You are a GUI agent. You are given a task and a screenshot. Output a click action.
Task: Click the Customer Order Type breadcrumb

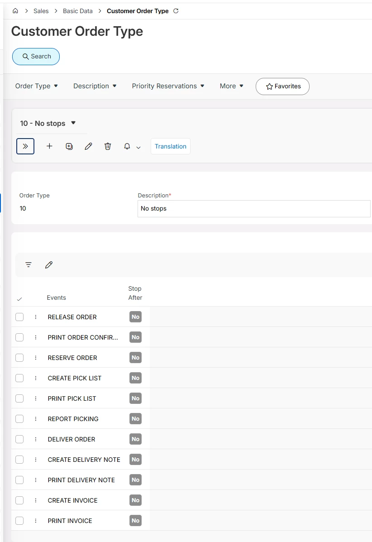138,11
